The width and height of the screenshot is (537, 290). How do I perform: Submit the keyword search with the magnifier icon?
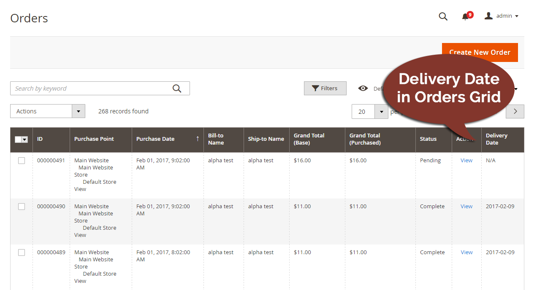tap(177, 88)
